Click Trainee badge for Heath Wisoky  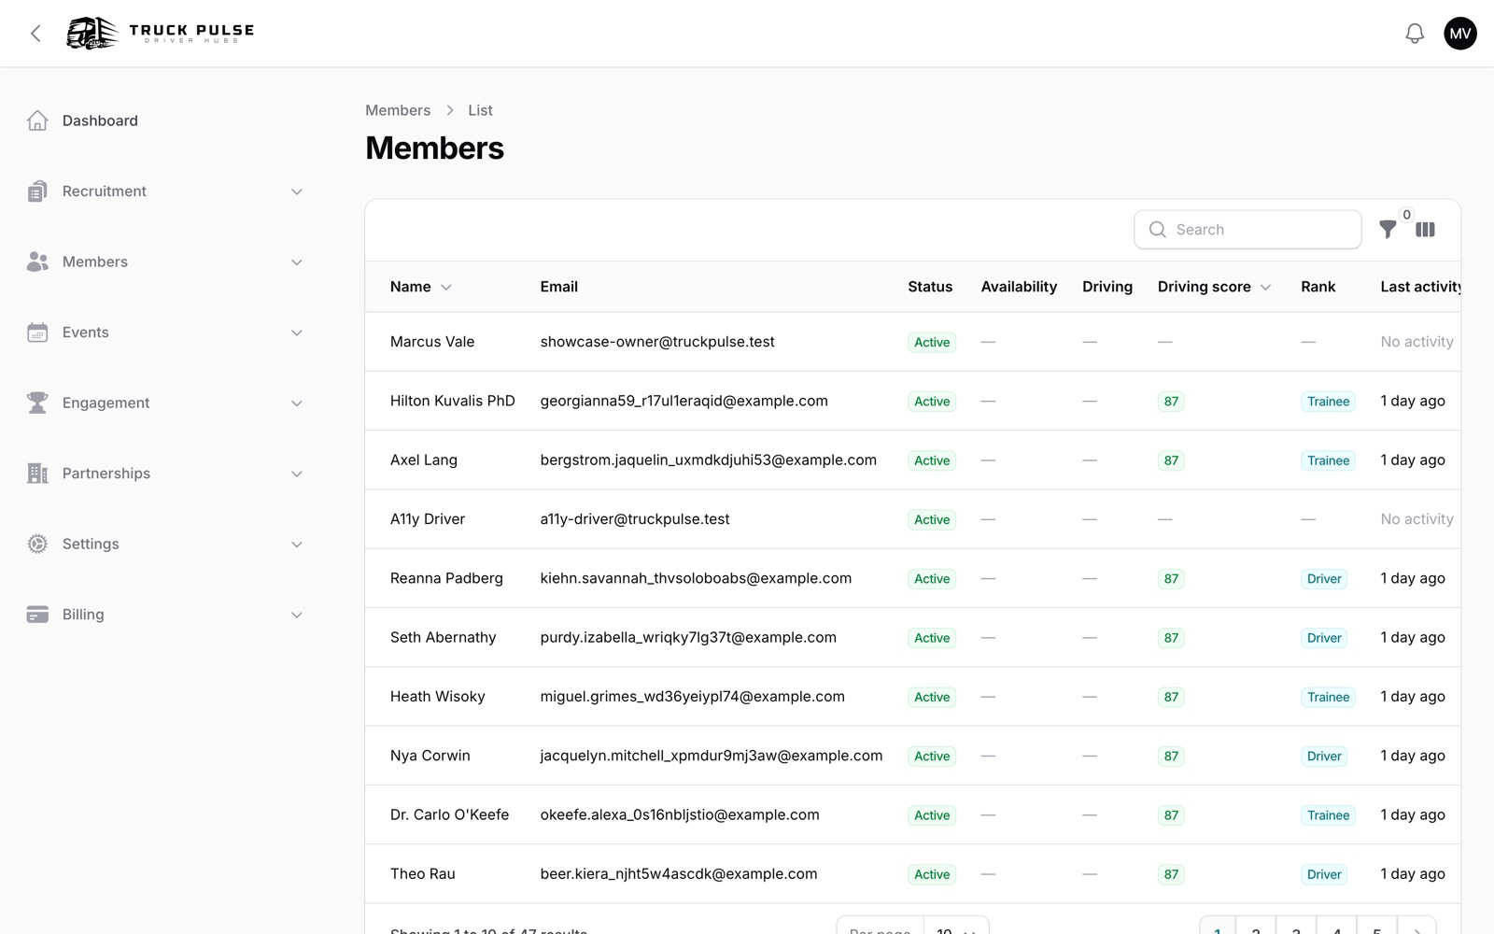tap(1328, 698)
